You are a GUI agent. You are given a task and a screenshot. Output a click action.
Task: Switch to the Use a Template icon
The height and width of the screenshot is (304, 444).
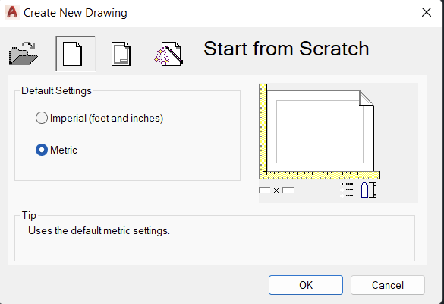pyautogui.click(x=121, y=54)
